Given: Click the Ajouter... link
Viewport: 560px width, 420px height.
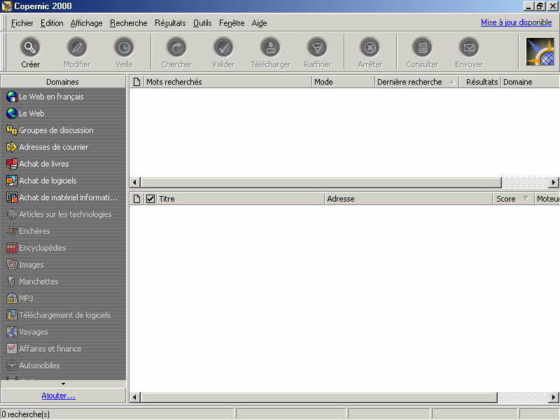Looking at the screenshot, I should [58, 395].
